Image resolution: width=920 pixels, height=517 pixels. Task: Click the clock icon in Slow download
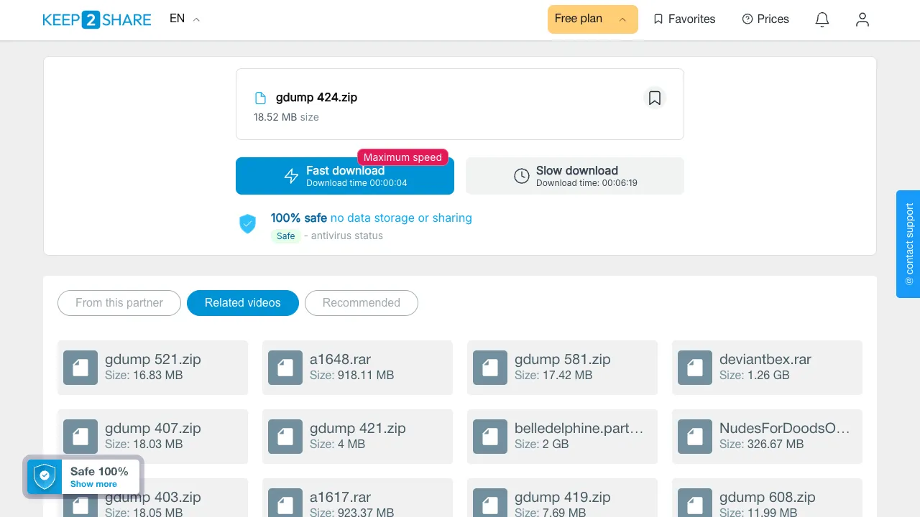[x=522, y=176]
